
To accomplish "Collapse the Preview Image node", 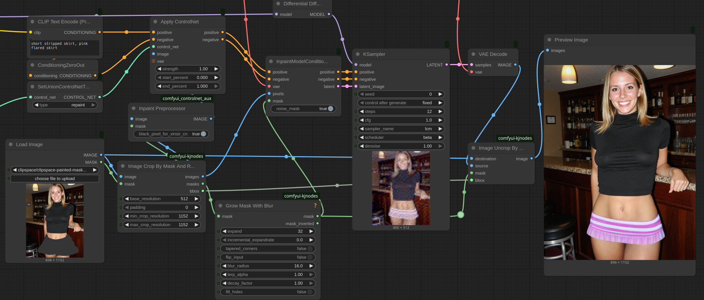I will pos(549,40).
